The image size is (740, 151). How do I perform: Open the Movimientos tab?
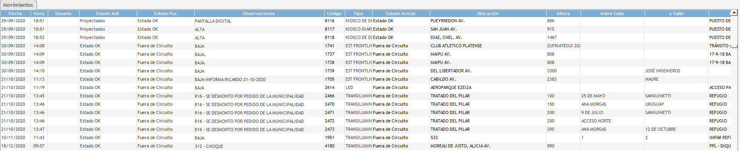(x=18, y=5)
